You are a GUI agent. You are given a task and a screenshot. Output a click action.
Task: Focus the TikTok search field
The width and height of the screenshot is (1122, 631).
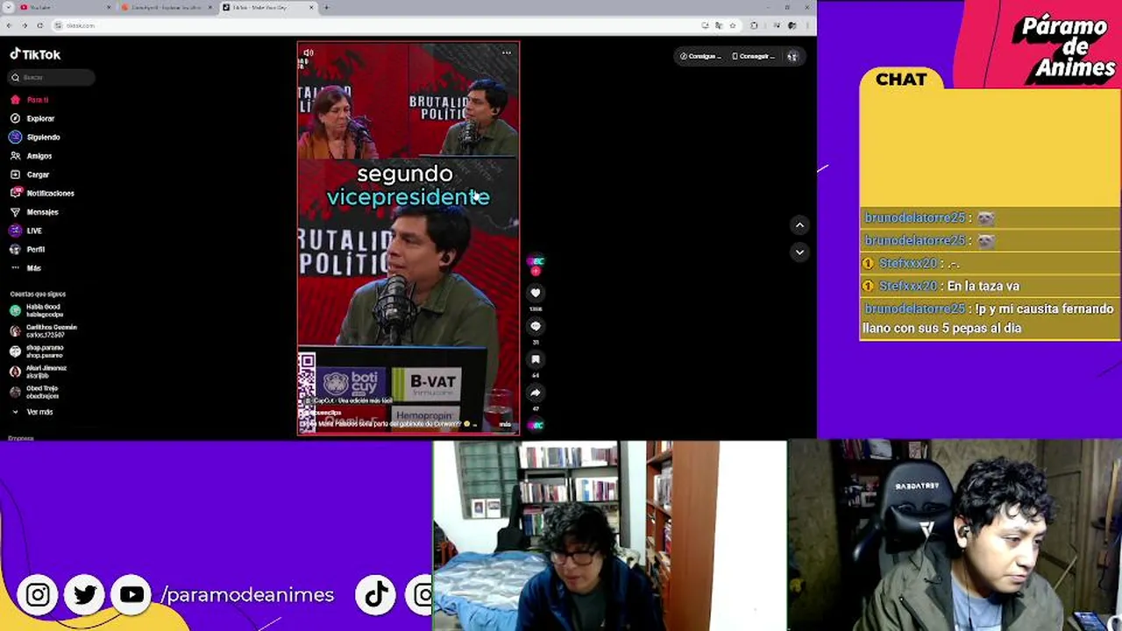[51, 77]
